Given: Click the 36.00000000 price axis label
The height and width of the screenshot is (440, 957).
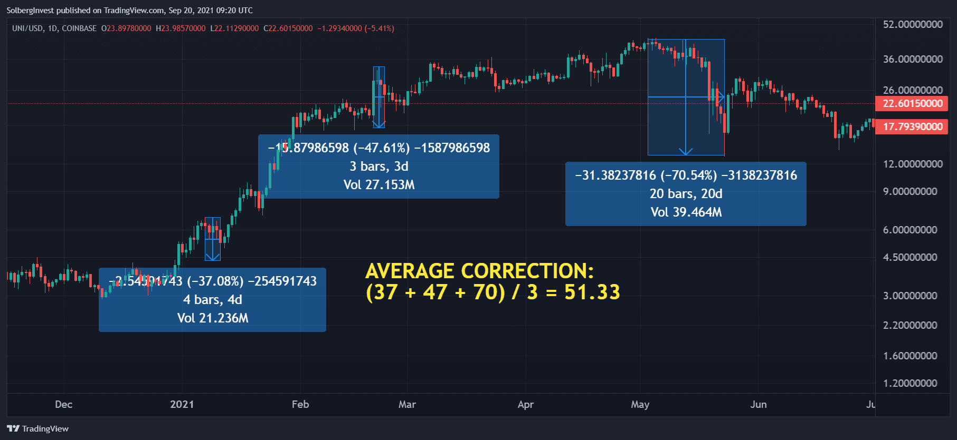Looking at the screenshot, I should pos(913,59).
